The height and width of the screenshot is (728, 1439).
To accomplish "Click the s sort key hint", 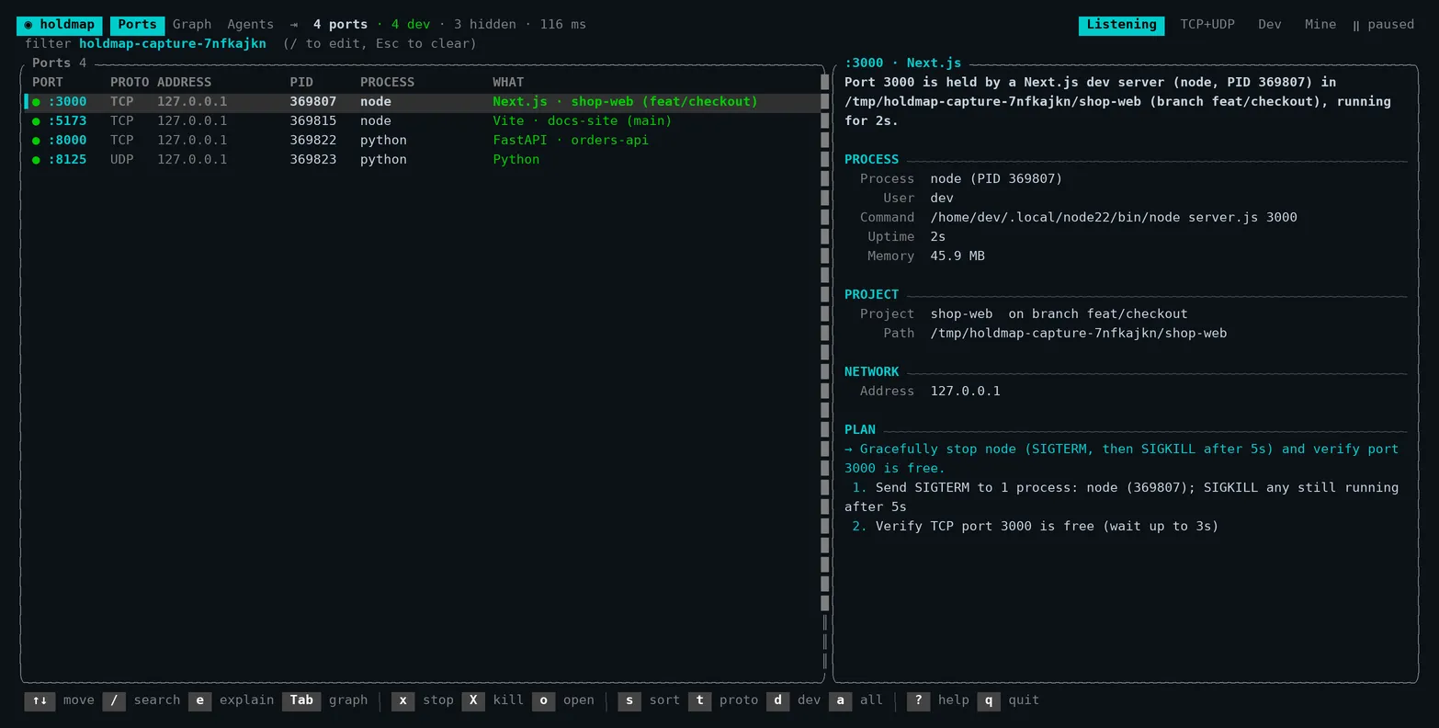I will pos(650,700).
